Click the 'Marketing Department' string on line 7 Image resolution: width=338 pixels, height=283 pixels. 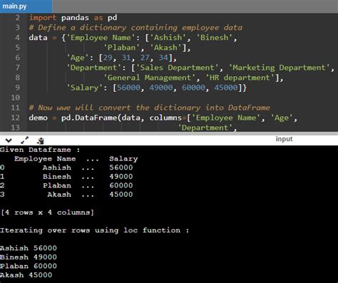280,68
